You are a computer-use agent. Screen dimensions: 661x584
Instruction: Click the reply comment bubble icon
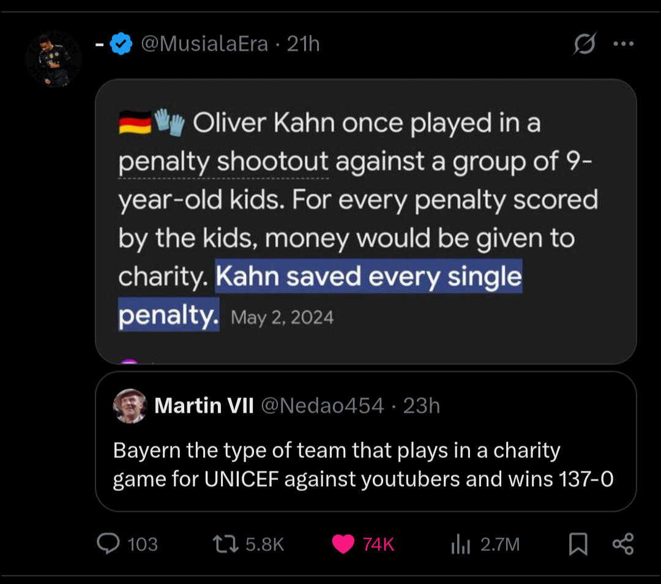108,543
